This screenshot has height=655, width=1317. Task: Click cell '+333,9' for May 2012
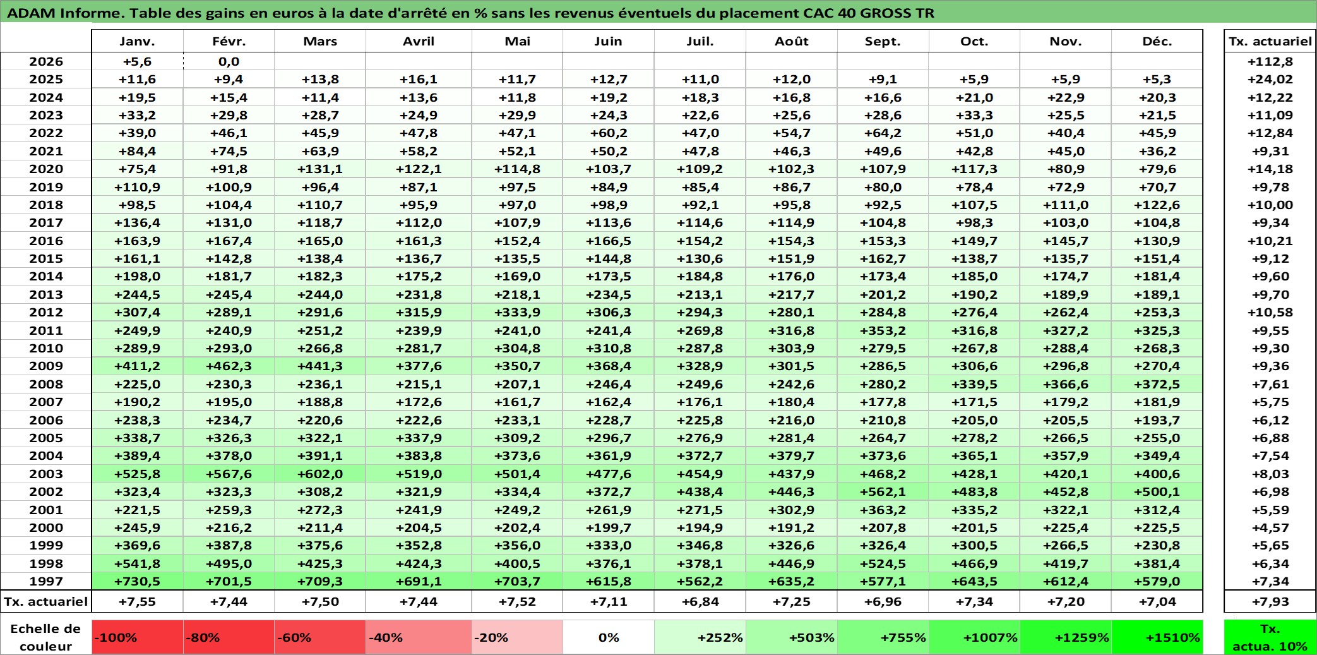[x=517, y=312]
